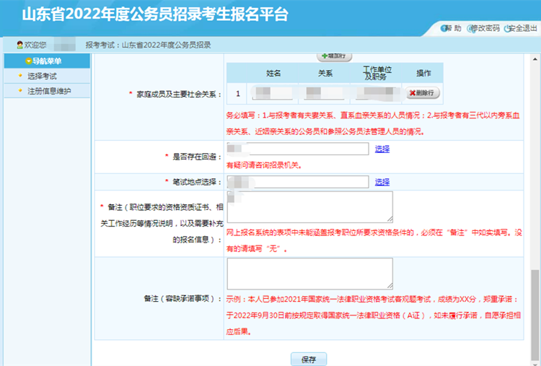The width and height of the screenshot is (541, 366).
Task: Open 注册信息维护 in the navigation menu
Action: (x=49, y=90)
